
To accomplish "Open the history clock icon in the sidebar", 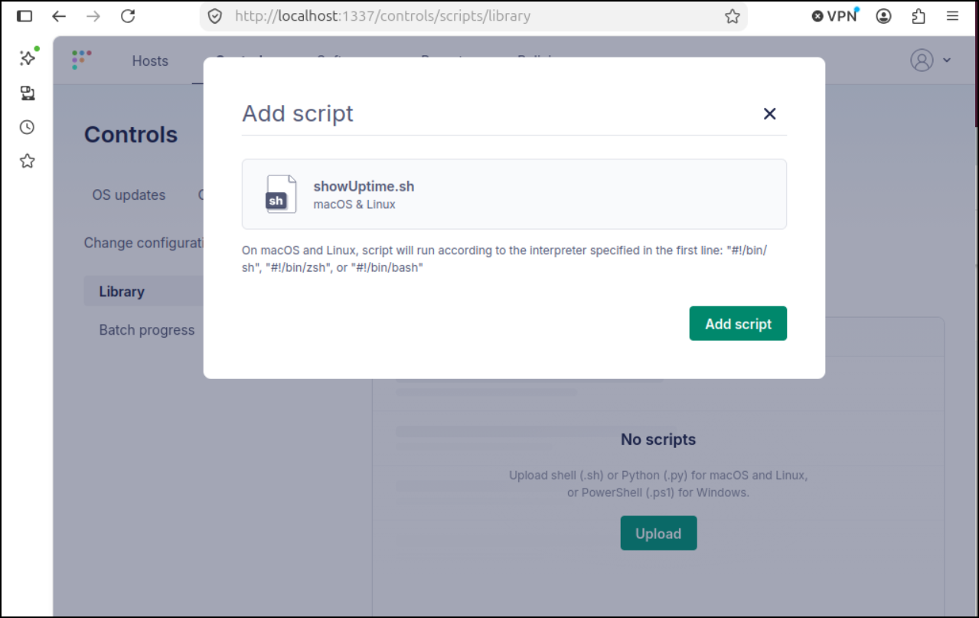I will (28, 127).
